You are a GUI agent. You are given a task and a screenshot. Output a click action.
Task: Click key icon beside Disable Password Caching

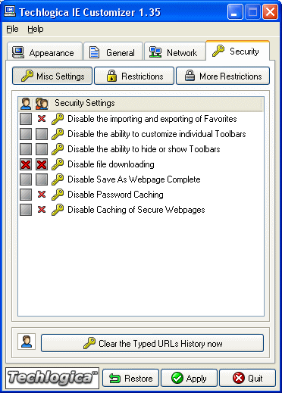(x=58, y=195)
